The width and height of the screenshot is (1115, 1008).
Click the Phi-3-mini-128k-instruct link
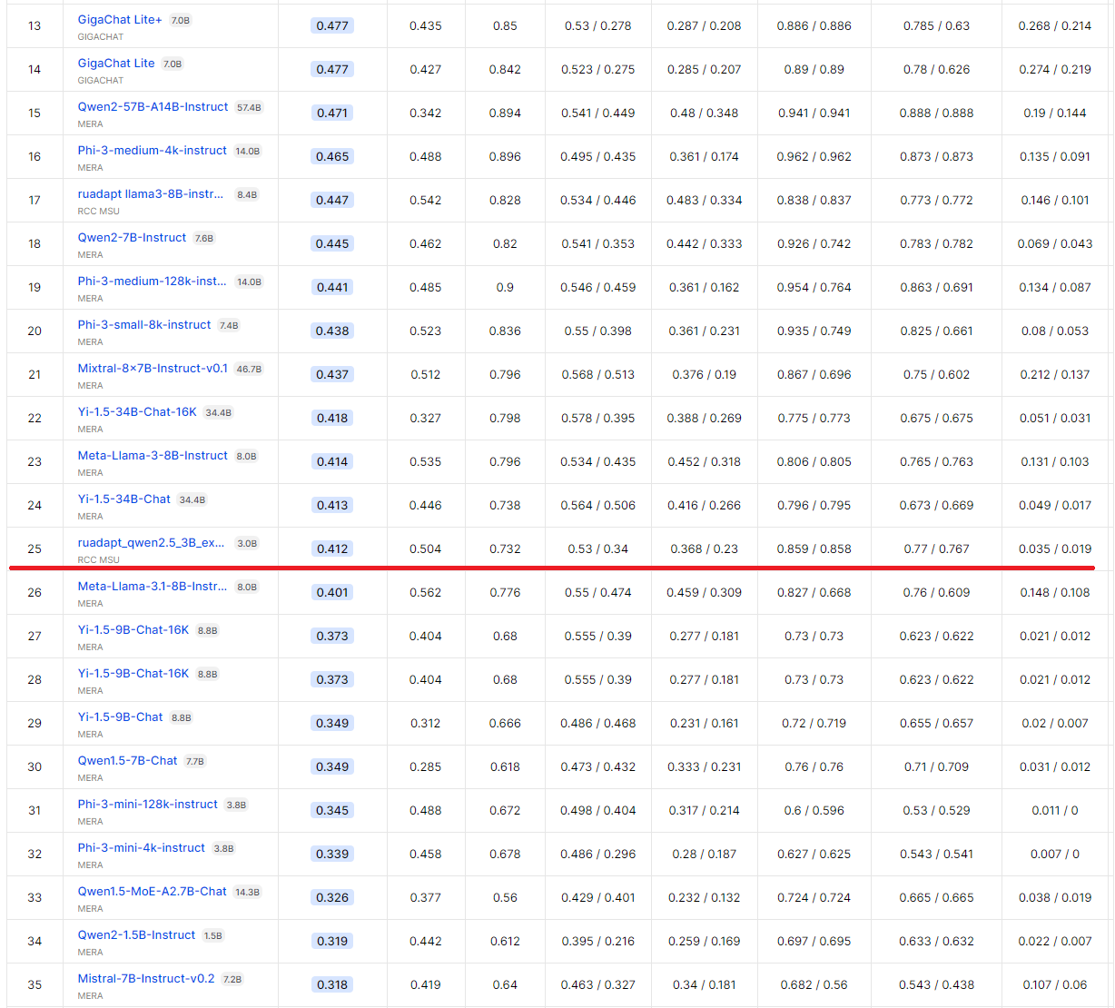[x=147, y=805]
